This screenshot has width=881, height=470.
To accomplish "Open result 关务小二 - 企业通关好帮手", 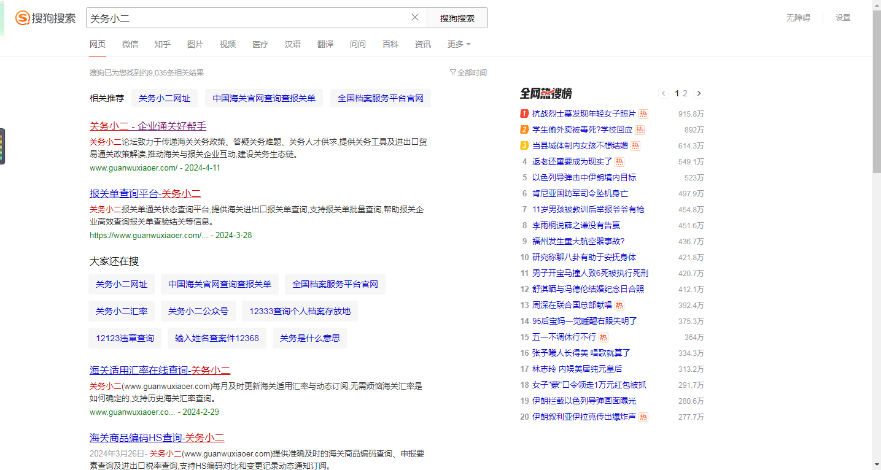I will point(148,126).
